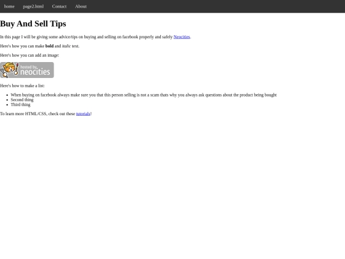Click the italic word in paragraph
The image size is (345, 259).
[x=66, y=46]
